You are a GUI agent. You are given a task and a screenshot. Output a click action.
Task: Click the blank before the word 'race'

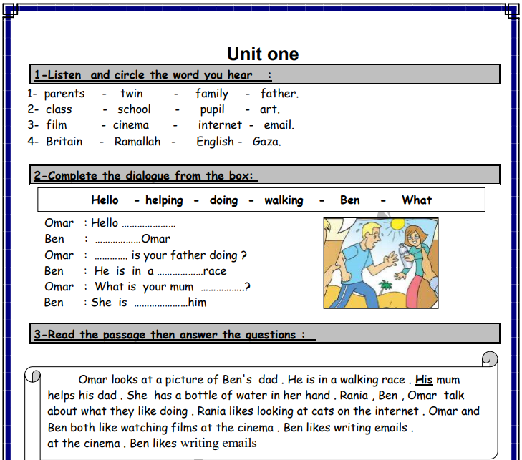(180, 274)
